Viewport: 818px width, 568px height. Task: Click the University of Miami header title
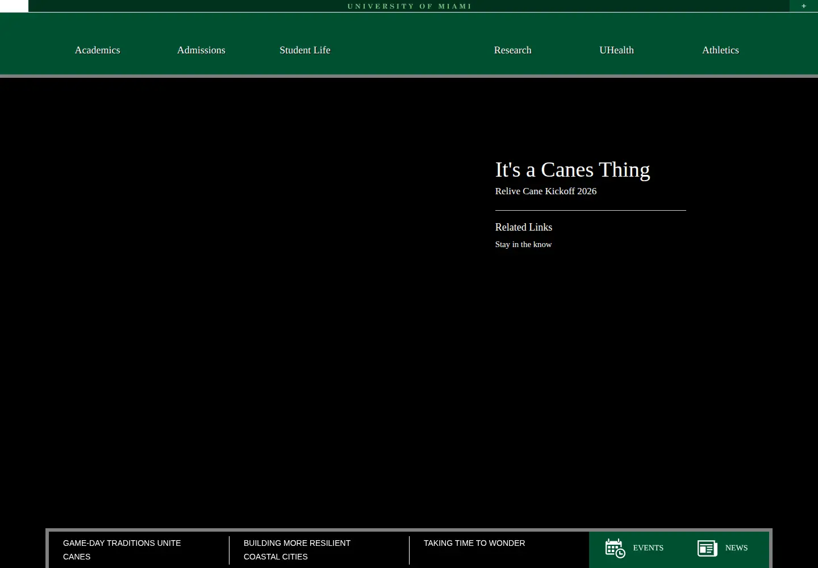tap(410, 6)
